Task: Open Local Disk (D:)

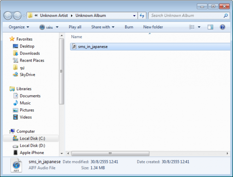Action: pos(32,145)
